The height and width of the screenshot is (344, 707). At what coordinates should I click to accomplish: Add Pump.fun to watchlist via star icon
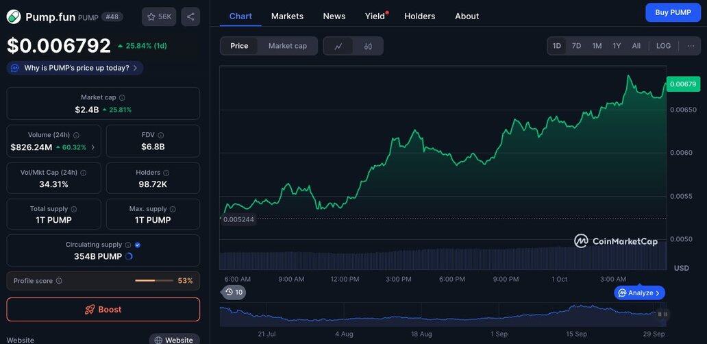tap(159, 16)
